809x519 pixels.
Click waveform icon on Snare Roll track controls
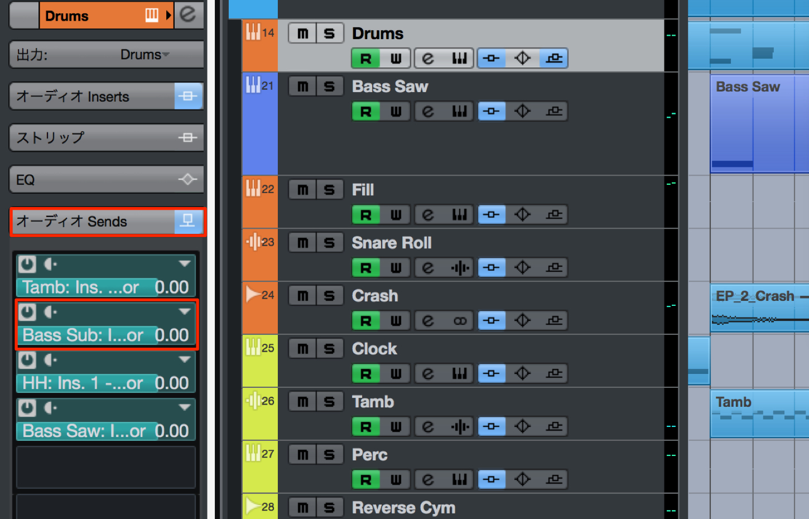click(459, 267)
